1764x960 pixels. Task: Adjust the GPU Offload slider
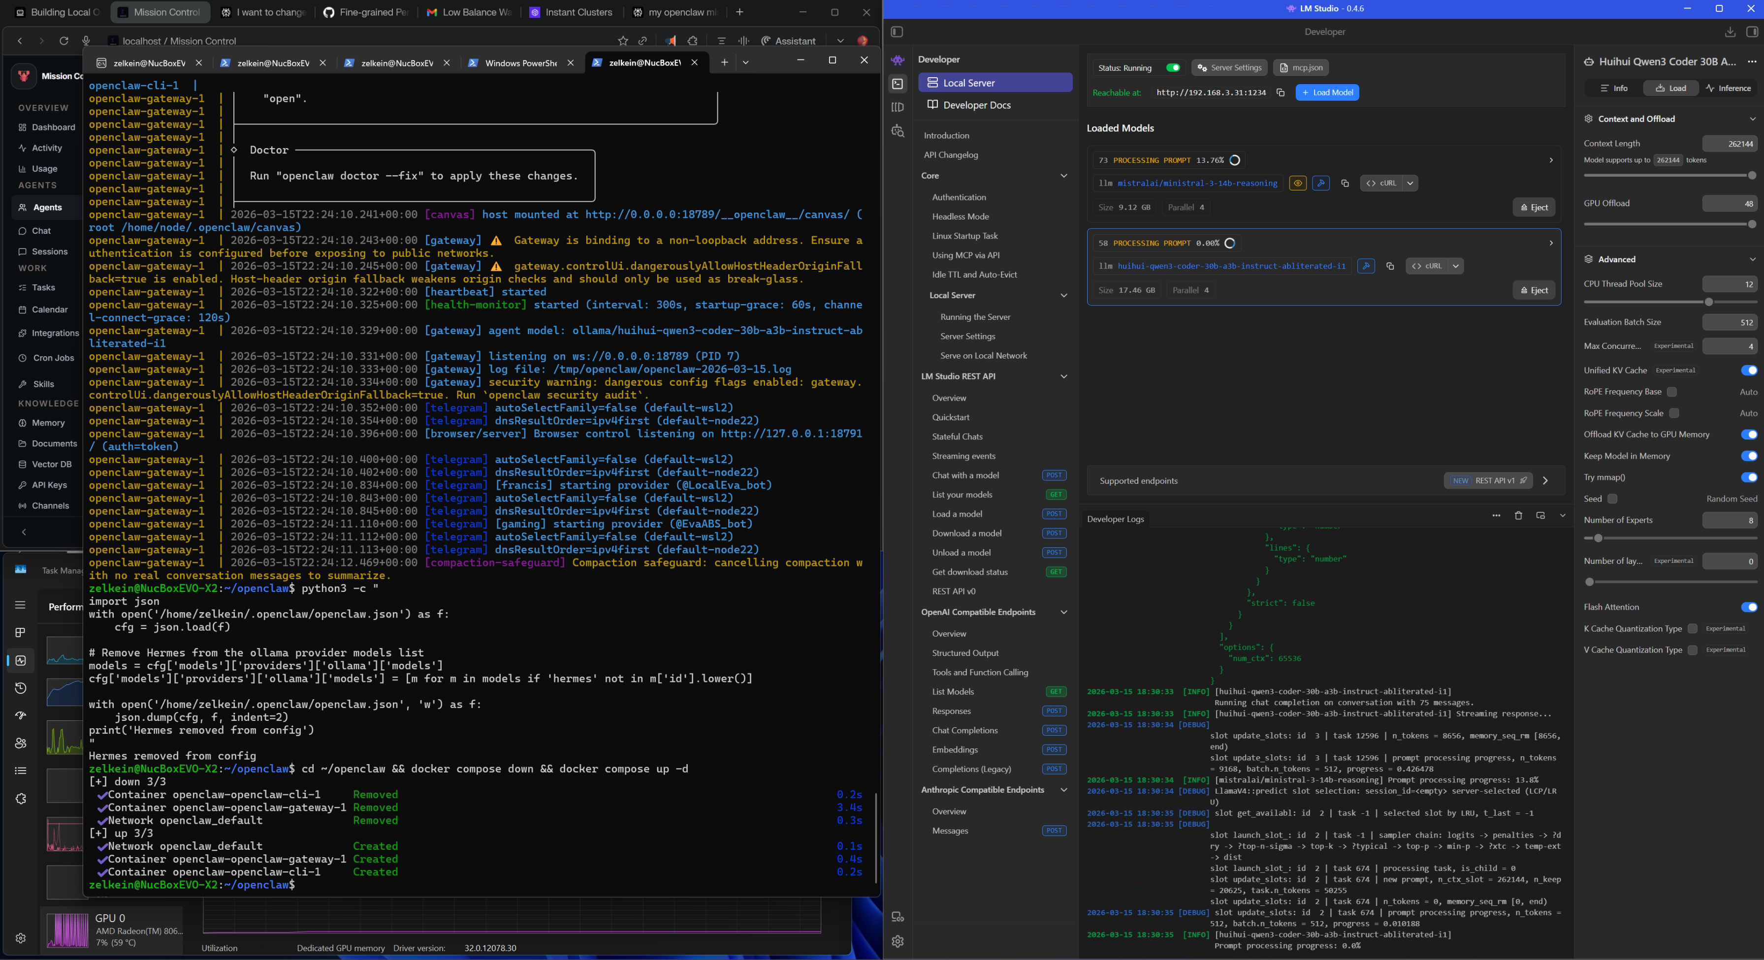click(x=1751, y=224)
